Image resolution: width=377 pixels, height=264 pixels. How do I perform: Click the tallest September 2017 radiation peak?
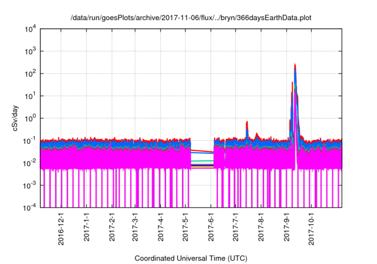coord(295,66)
